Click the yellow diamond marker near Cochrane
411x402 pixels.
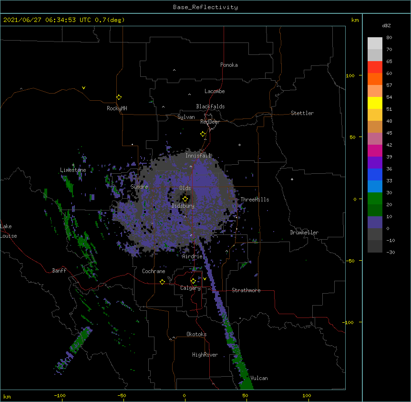tap(162, 282)
